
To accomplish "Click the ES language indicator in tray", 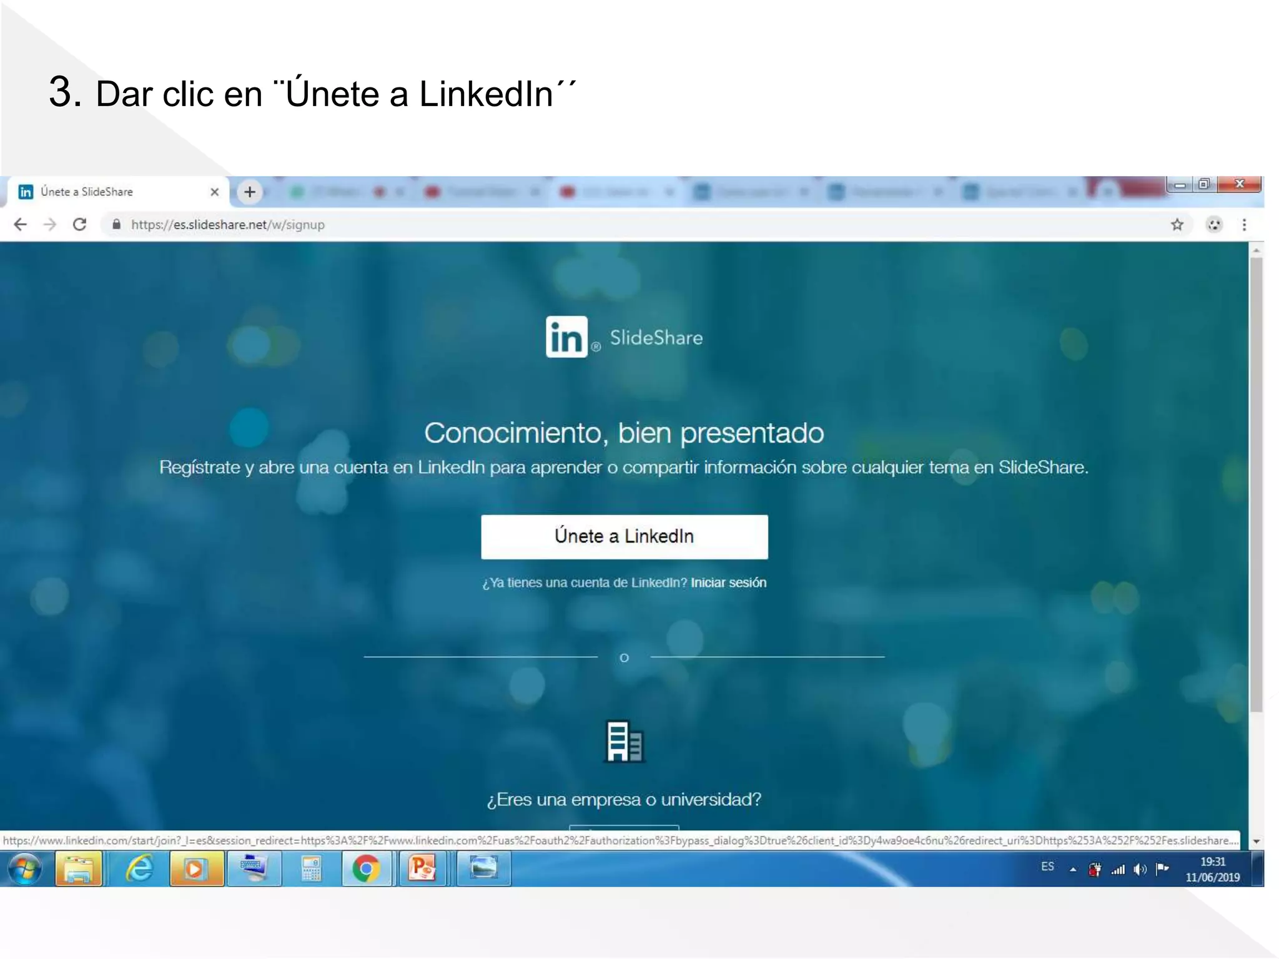I will (x=1047, y=867).
